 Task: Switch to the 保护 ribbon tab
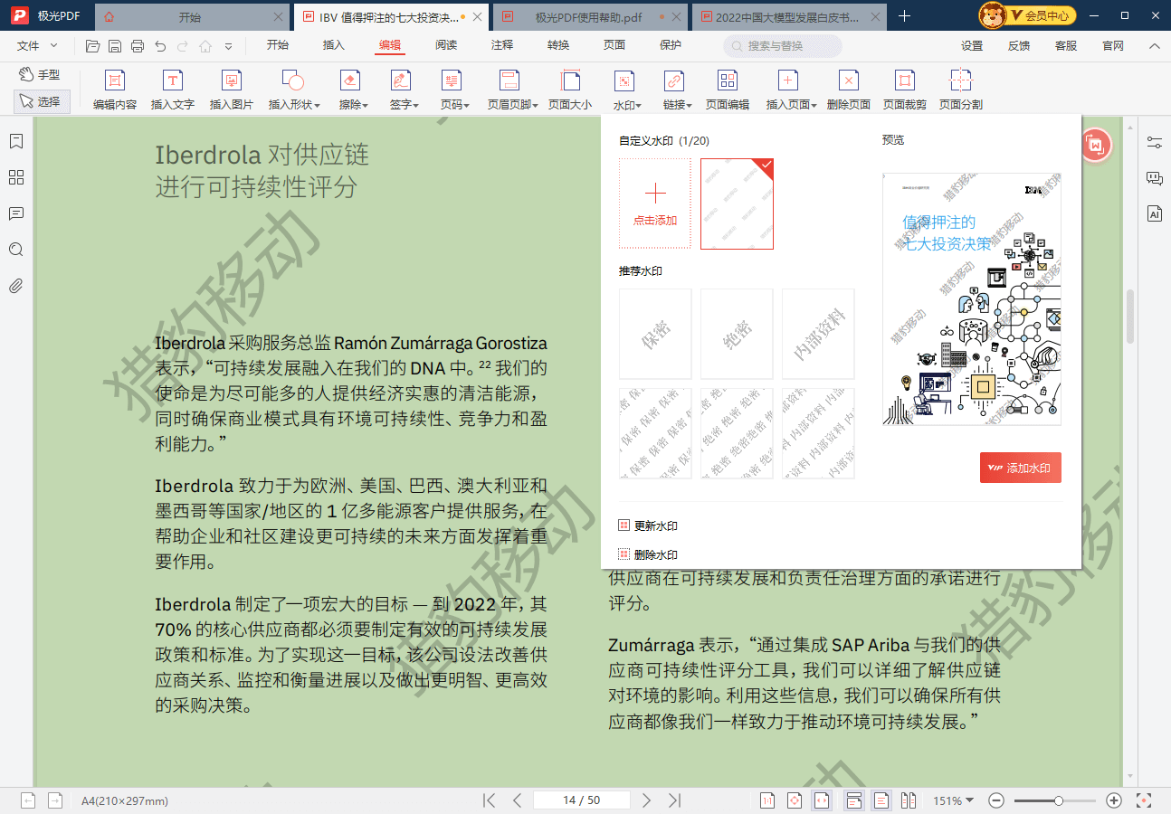click(671, 45)
